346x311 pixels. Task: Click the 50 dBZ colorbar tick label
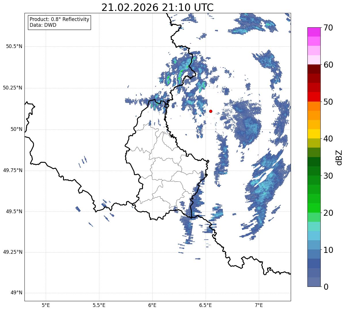pos(328,102)
